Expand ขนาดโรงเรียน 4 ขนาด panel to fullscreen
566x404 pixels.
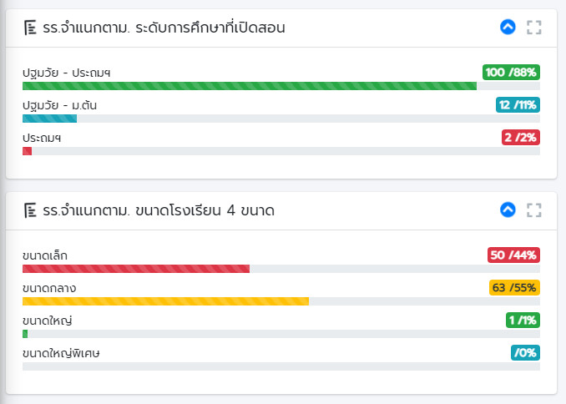[x=534, y=210]
